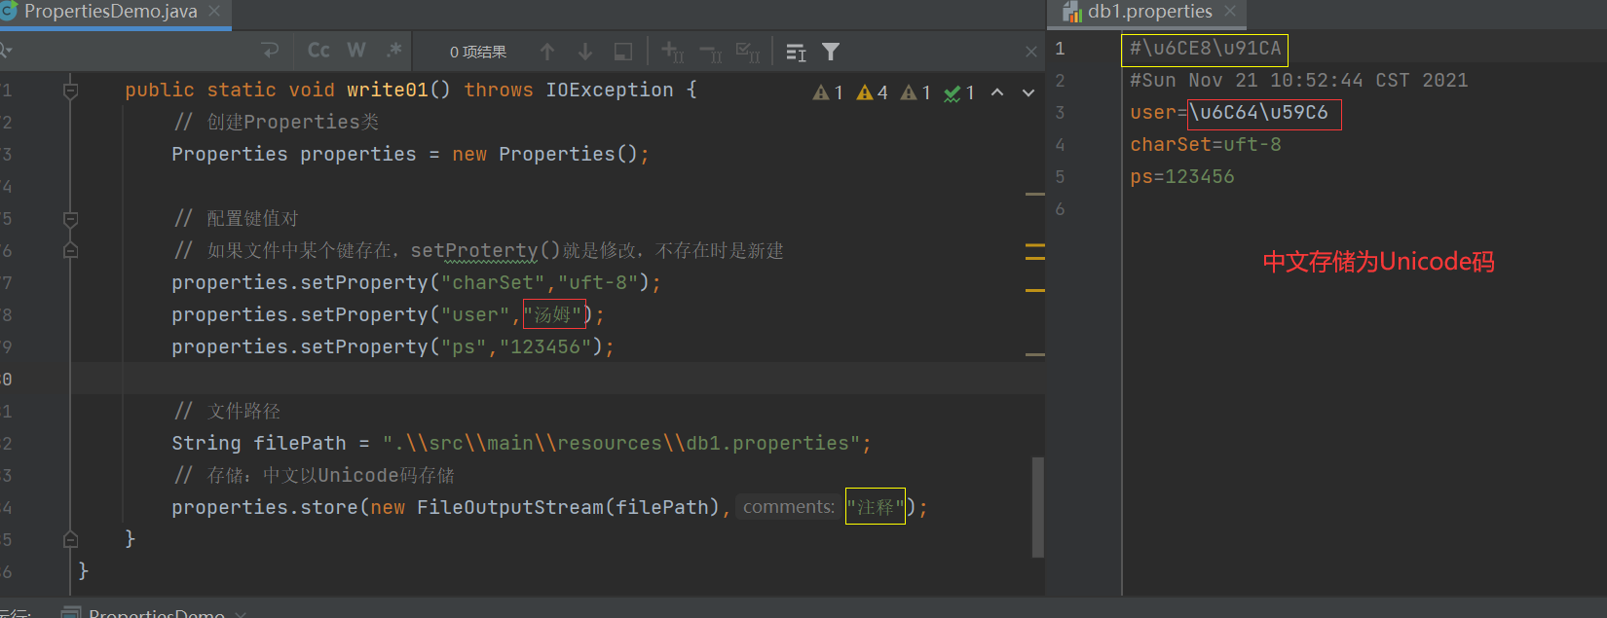Click the db1.properties path string literal
The width and height of the screenshot is (1607, 618).
(621, 443)
